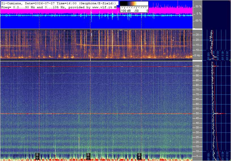Click the -100 dB color scale label
Image resolution: width=231 pixels, height=161 pixels.
[125, 11]
